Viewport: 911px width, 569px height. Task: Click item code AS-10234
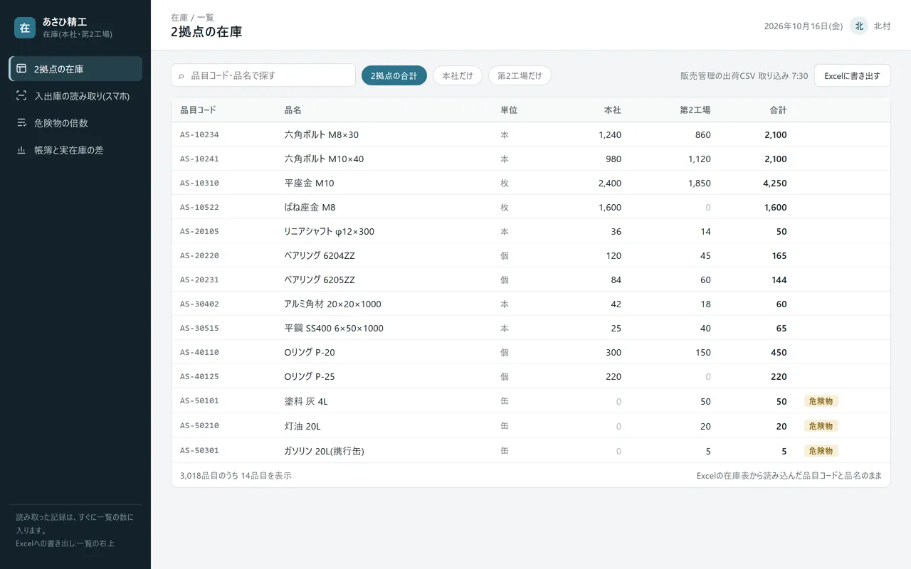click(x=199, y=134)
